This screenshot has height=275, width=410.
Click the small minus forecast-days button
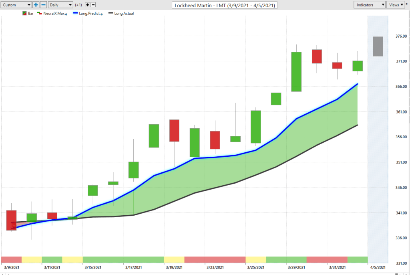click(93, 5)
